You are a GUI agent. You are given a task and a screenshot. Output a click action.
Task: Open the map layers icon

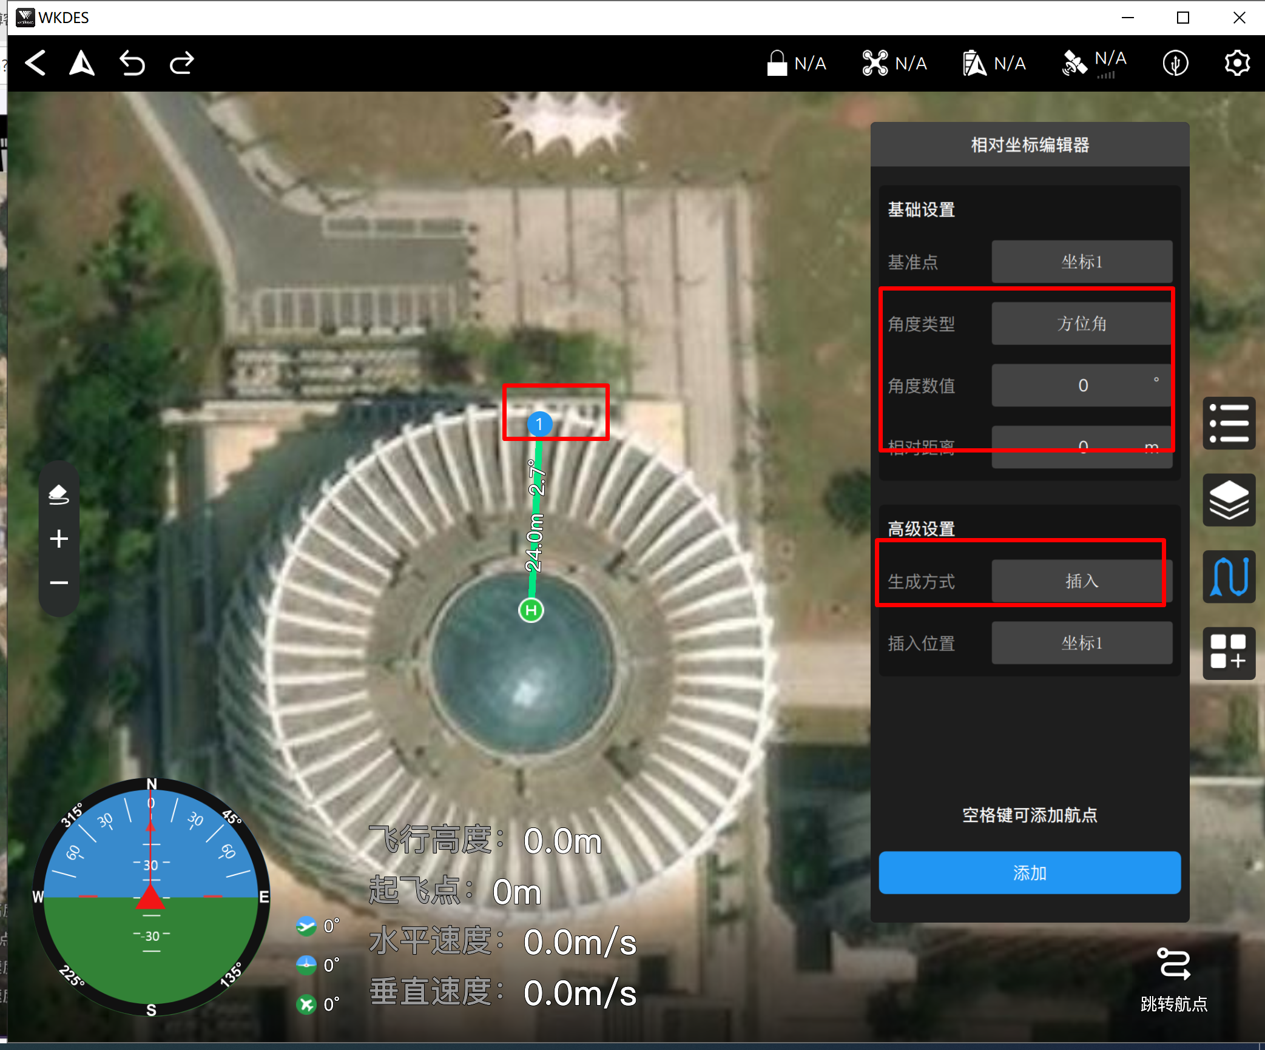[1229, 499]
